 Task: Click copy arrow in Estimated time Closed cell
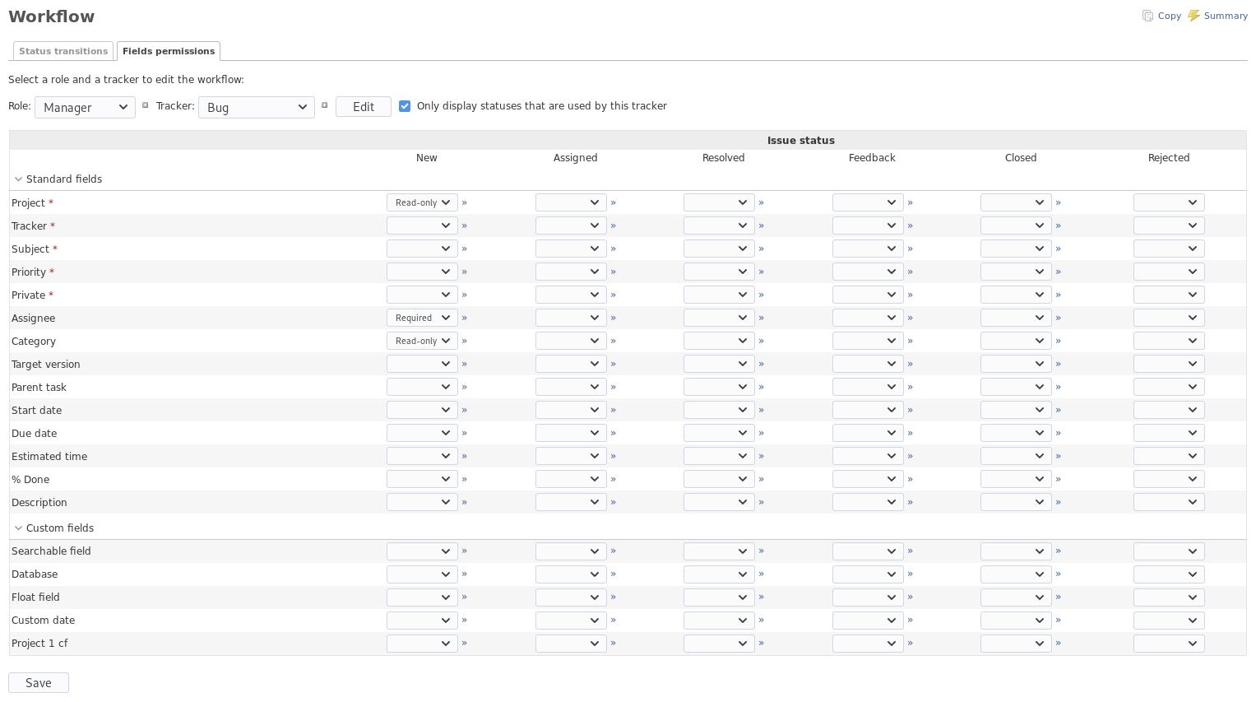point(1059,456)
